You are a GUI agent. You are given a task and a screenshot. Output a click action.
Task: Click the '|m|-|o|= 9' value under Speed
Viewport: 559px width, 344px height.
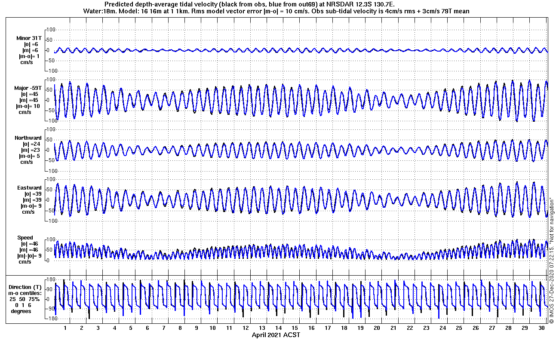coord(30,256)
